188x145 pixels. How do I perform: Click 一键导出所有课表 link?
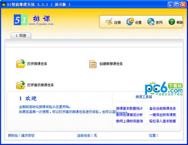[162, 115]
